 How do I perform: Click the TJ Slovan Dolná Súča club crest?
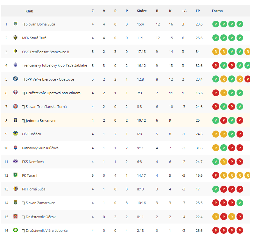tap(15, 24)
